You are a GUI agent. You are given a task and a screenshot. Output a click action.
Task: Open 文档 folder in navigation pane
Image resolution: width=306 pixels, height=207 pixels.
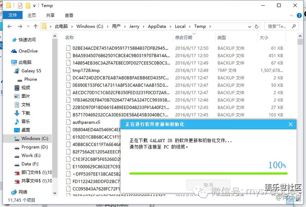point(22,104)
